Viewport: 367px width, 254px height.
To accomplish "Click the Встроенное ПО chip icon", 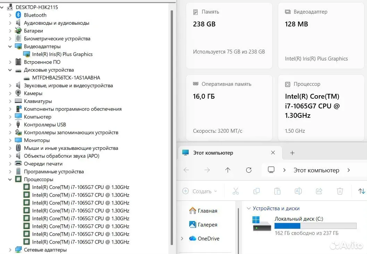I will (x=18, y=62).
